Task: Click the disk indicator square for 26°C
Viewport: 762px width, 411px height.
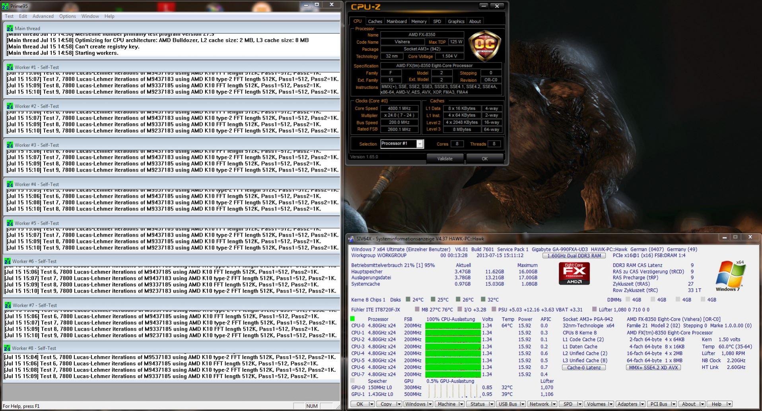Action: (458, 299)
